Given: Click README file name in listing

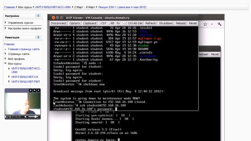Looking at the screenshot, I should click(143, 49).
